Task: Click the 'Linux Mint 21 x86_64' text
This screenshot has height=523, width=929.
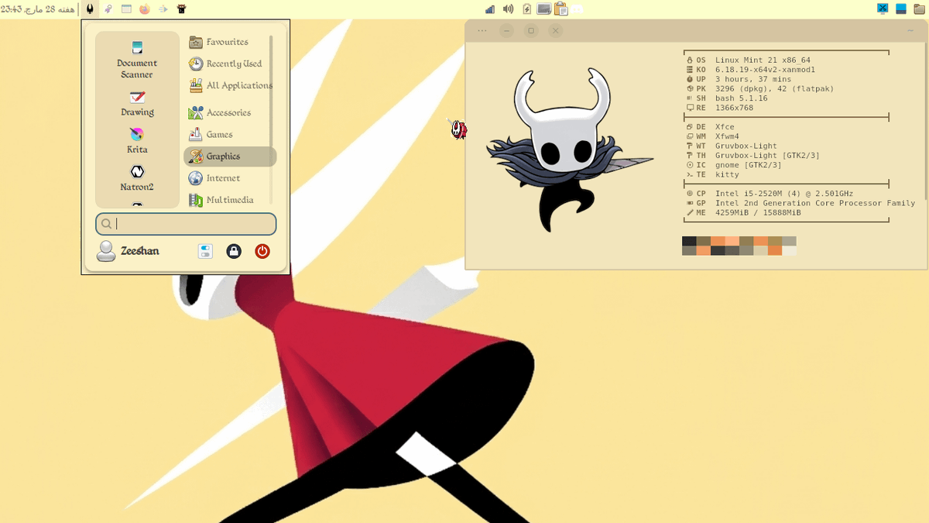Action: [x=763, y=60]
